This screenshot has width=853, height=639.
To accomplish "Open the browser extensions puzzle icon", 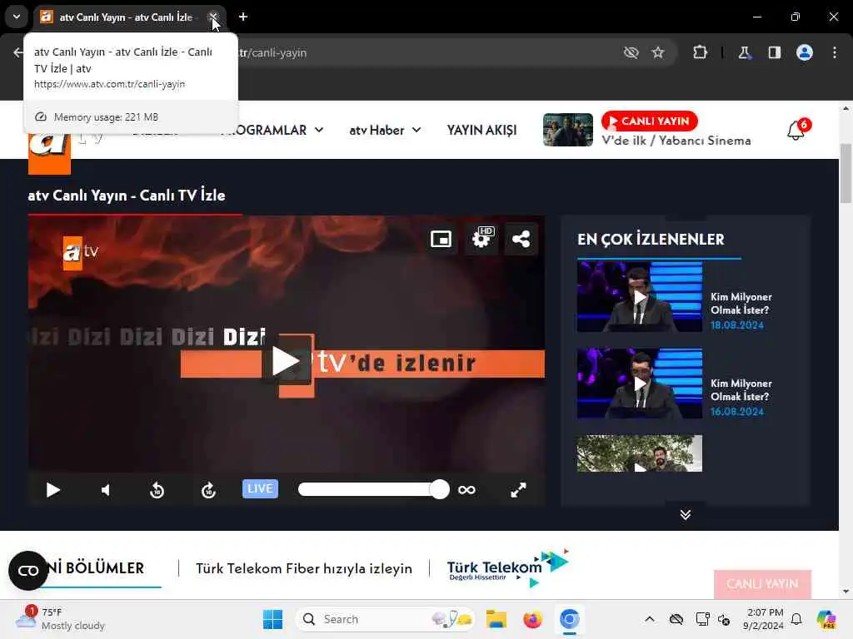I will pos(700,52).
